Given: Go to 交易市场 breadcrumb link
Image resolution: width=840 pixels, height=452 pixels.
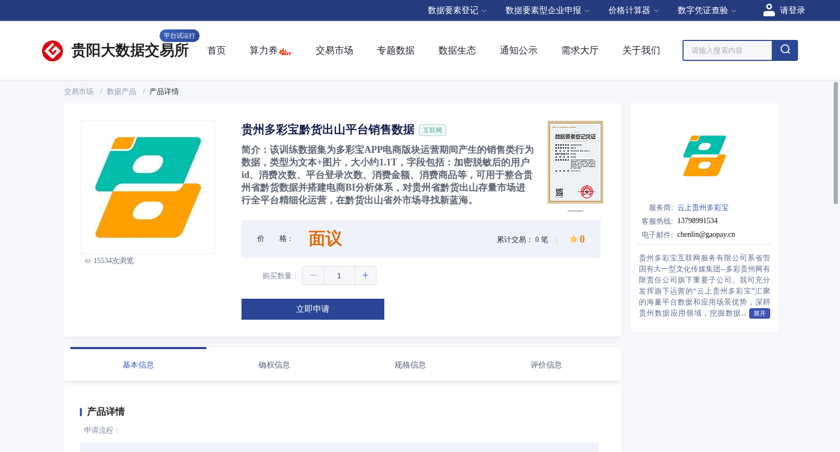Looking at the screenshot, I should pyautogui.click(x=79, y=92).
